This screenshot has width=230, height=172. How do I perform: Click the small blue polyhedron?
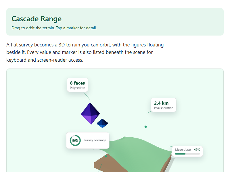tap(102, 123)
